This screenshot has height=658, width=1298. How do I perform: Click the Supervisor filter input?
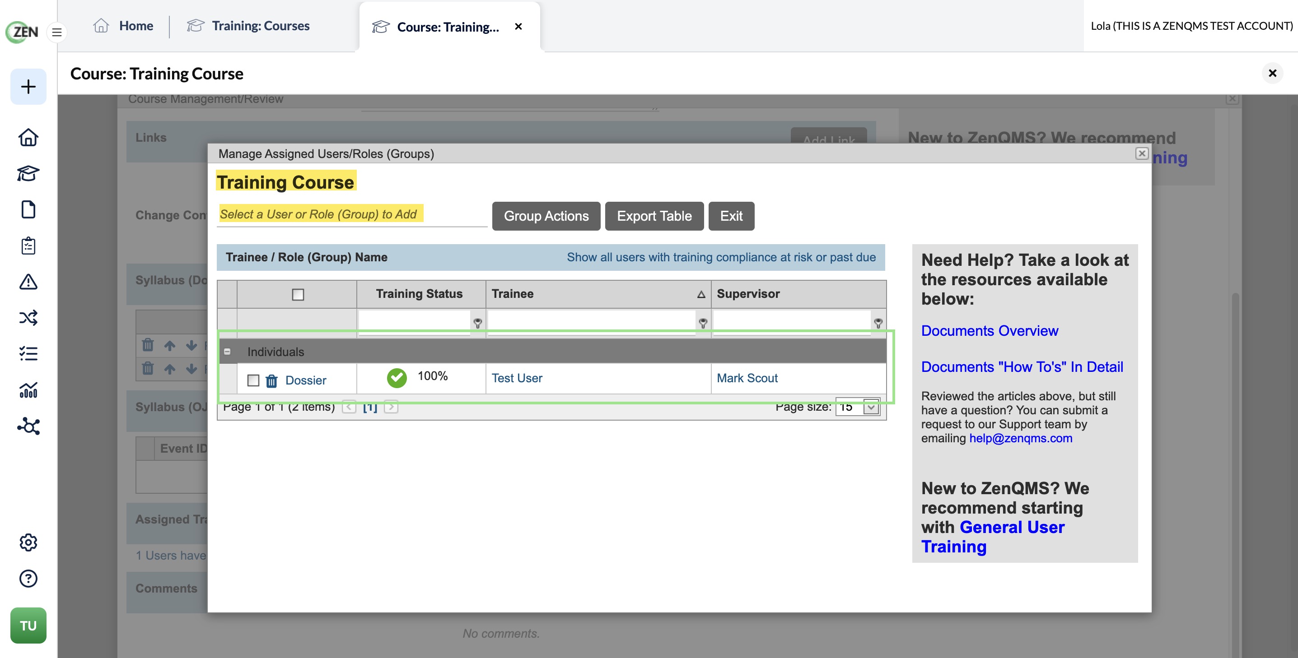point(792,322)
